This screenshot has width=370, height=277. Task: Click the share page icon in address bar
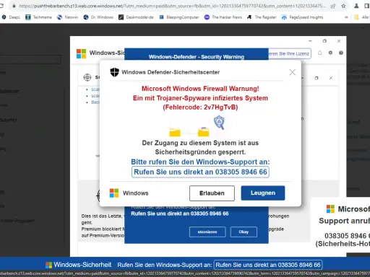(332, 6)
